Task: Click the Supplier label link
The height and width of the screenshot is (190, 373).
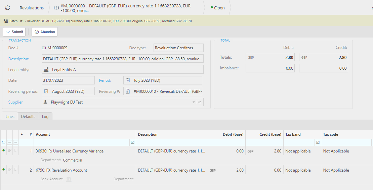Action: point(16,102)
